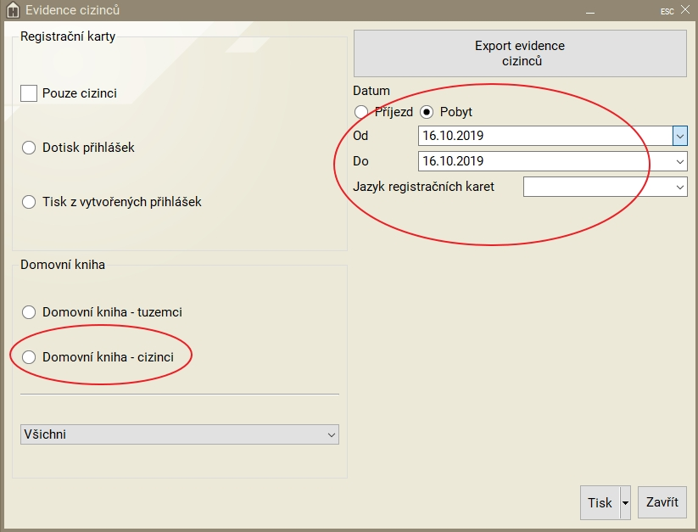Open Jazyk registračních karet dropdown
The height and width of the screenshot is (532, 698).
[679, 187]
